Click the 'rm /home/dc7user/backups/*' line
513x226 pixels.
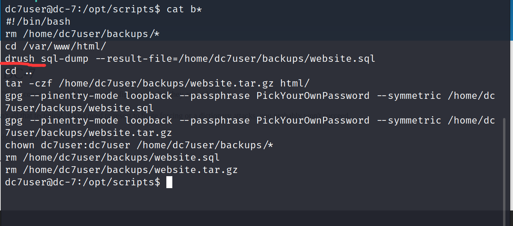(83, 34)
